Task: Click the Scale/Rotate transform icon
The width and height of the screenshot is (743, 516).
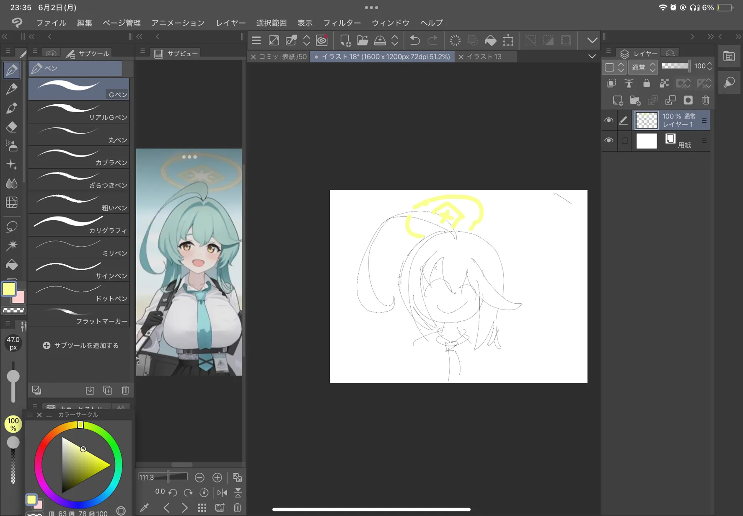Action: tap(508, 40)
